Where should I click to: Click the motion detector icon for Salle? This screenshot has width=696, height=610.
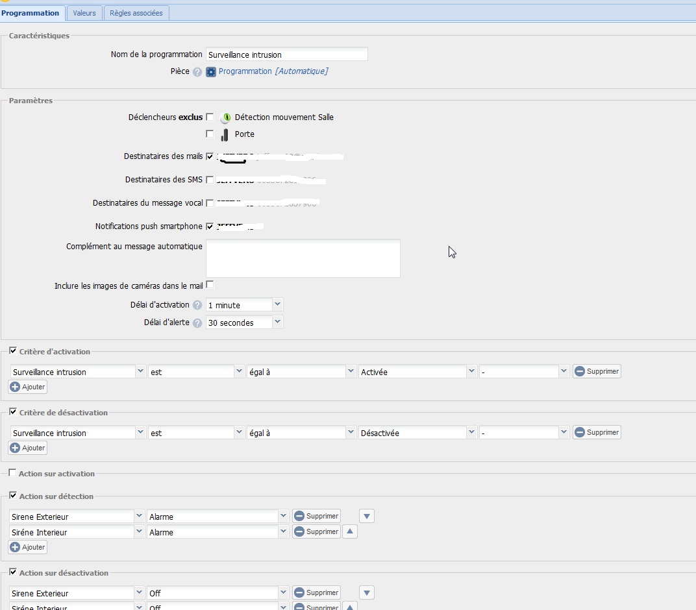click(225, 118)
